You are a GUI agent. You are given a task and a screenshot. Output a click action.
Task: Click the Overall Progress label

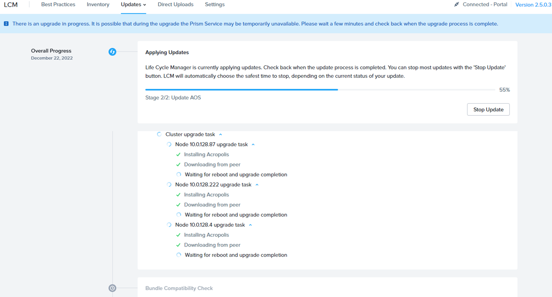tap(51, 51)
